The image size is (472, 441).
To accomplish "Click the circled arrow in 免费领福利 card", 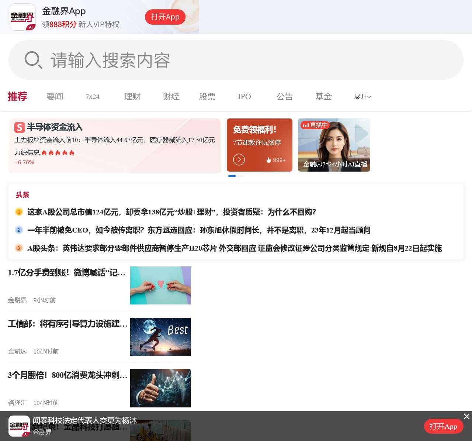I will pos(239,159).
